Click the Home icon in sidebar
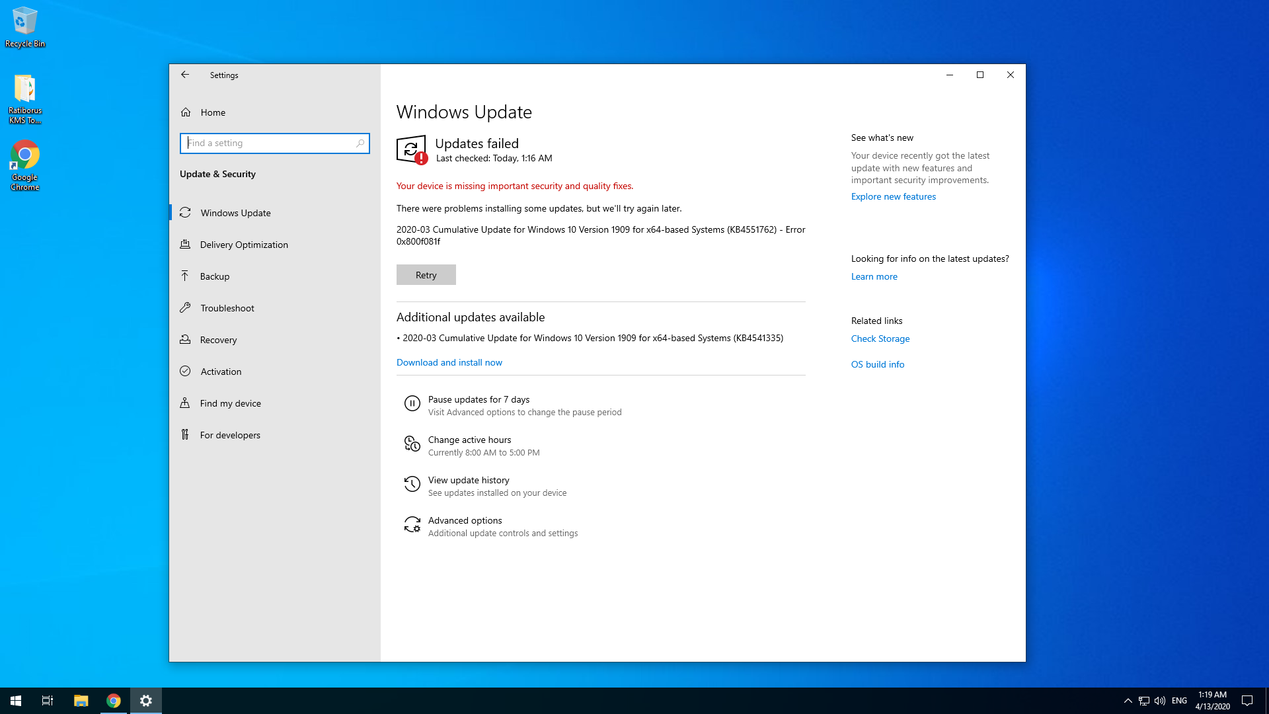This screenshot has width=1269, height=714. [x=186, y=112]
